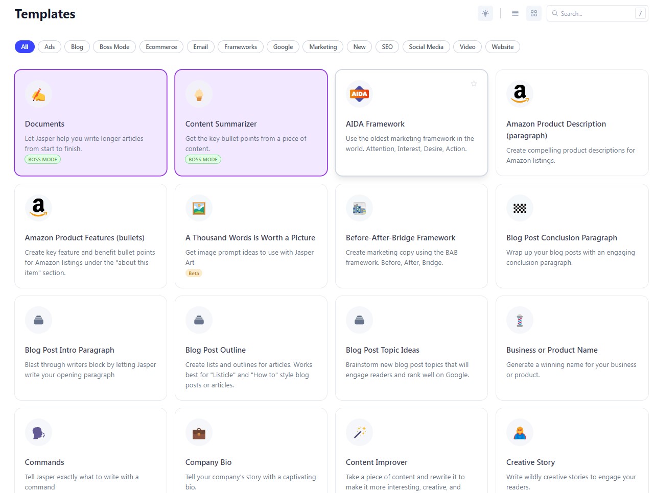Select the All templates filter

tap(24, 46)
